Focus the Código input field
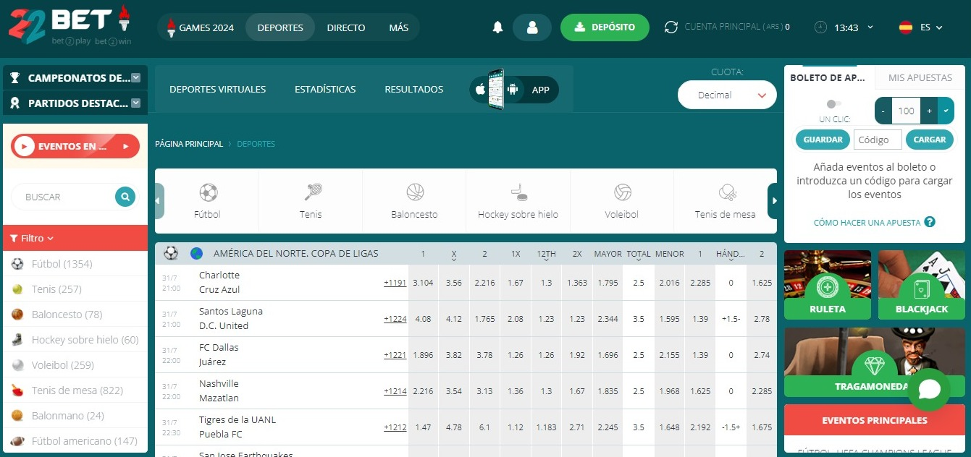 [878, 140]
